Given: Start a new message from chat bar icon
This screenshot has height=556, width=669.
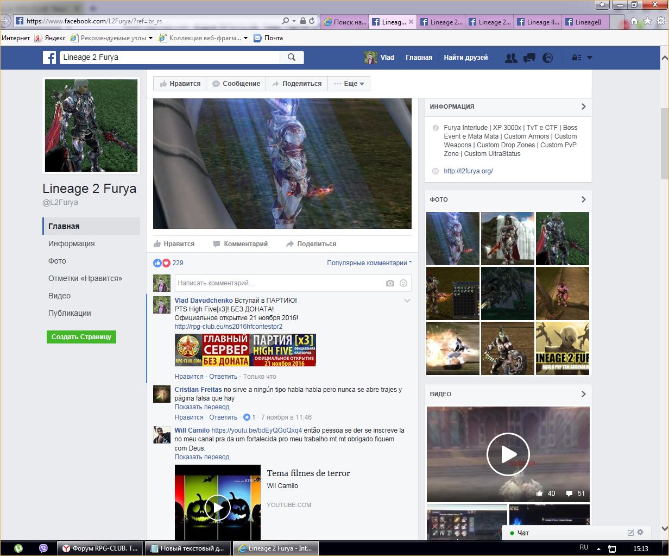Looking at the screenshot, I should [631, 533].
